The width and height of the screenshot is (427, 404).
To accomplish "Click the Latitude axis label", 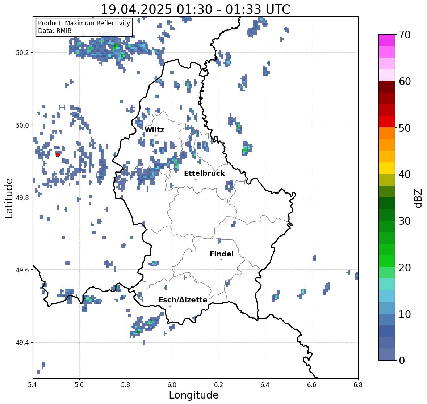I will (9, 199).
